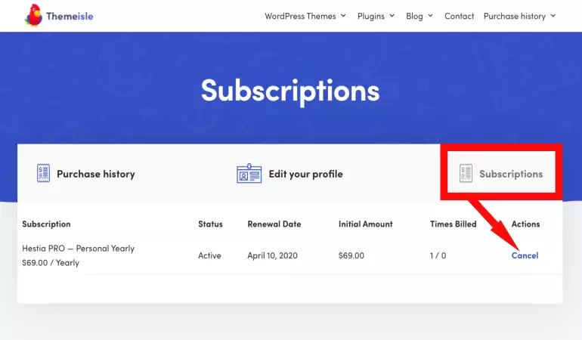Click the Purchase history top navigation label
582x340 pixels.
click(x=514, y=16)
